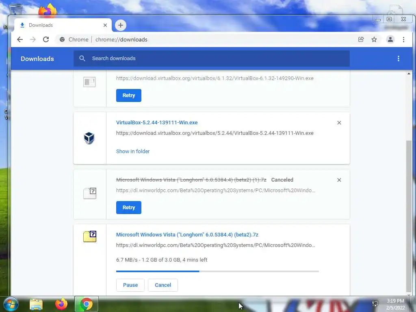Launch Firefox from the taskbar
416x312 pixels.
[61, 304]
